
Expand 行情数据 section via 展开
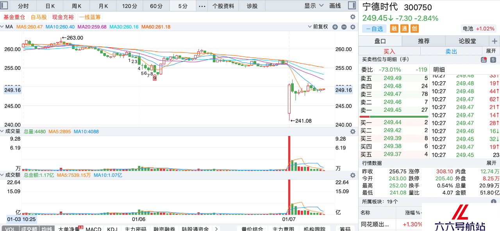tap(491, 163)
